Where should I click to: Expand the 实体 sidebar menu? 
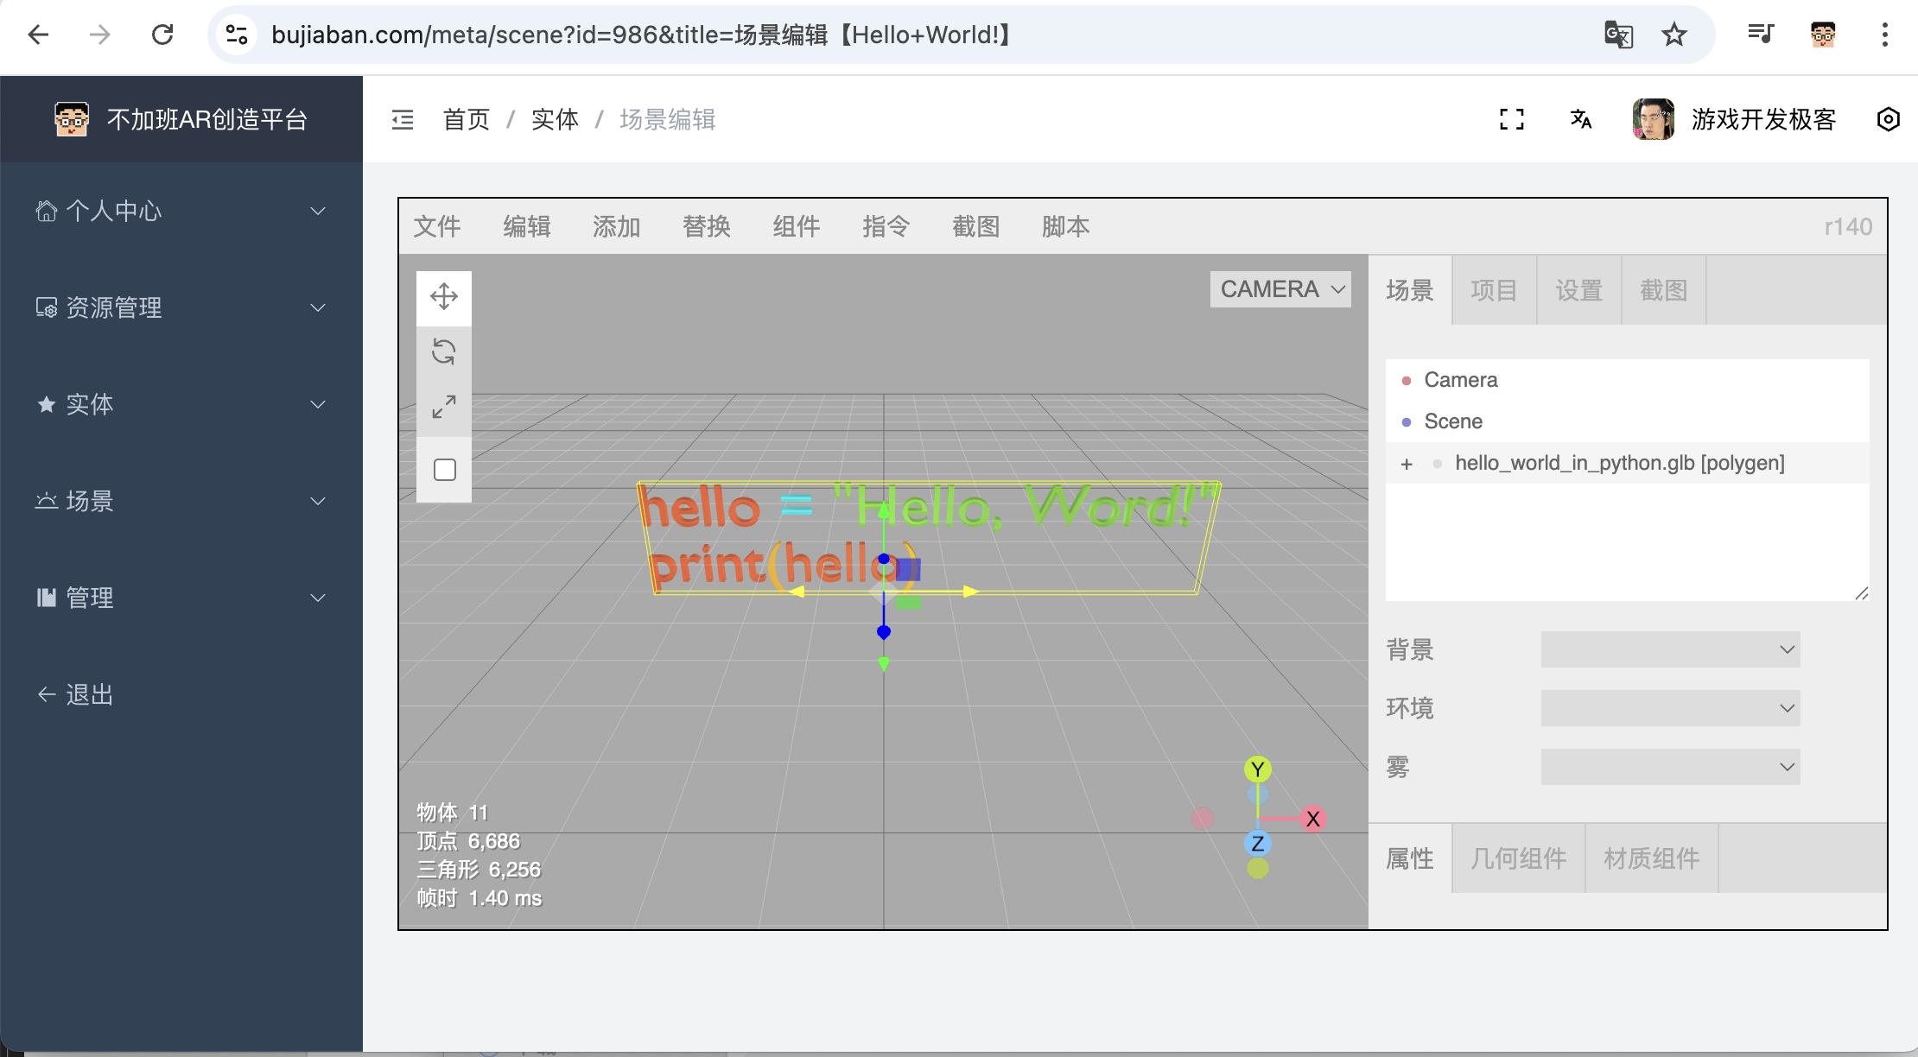pyautogui.click(x=181, y=404)
